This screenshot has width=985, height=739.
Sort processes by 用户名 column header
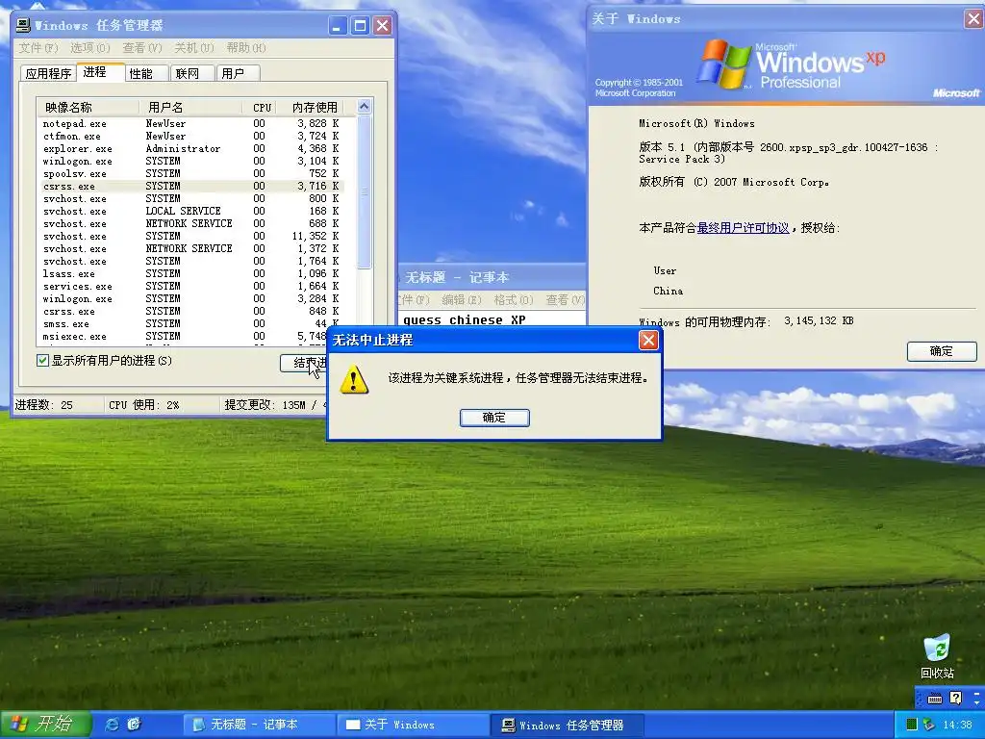(x=190, y=108)
